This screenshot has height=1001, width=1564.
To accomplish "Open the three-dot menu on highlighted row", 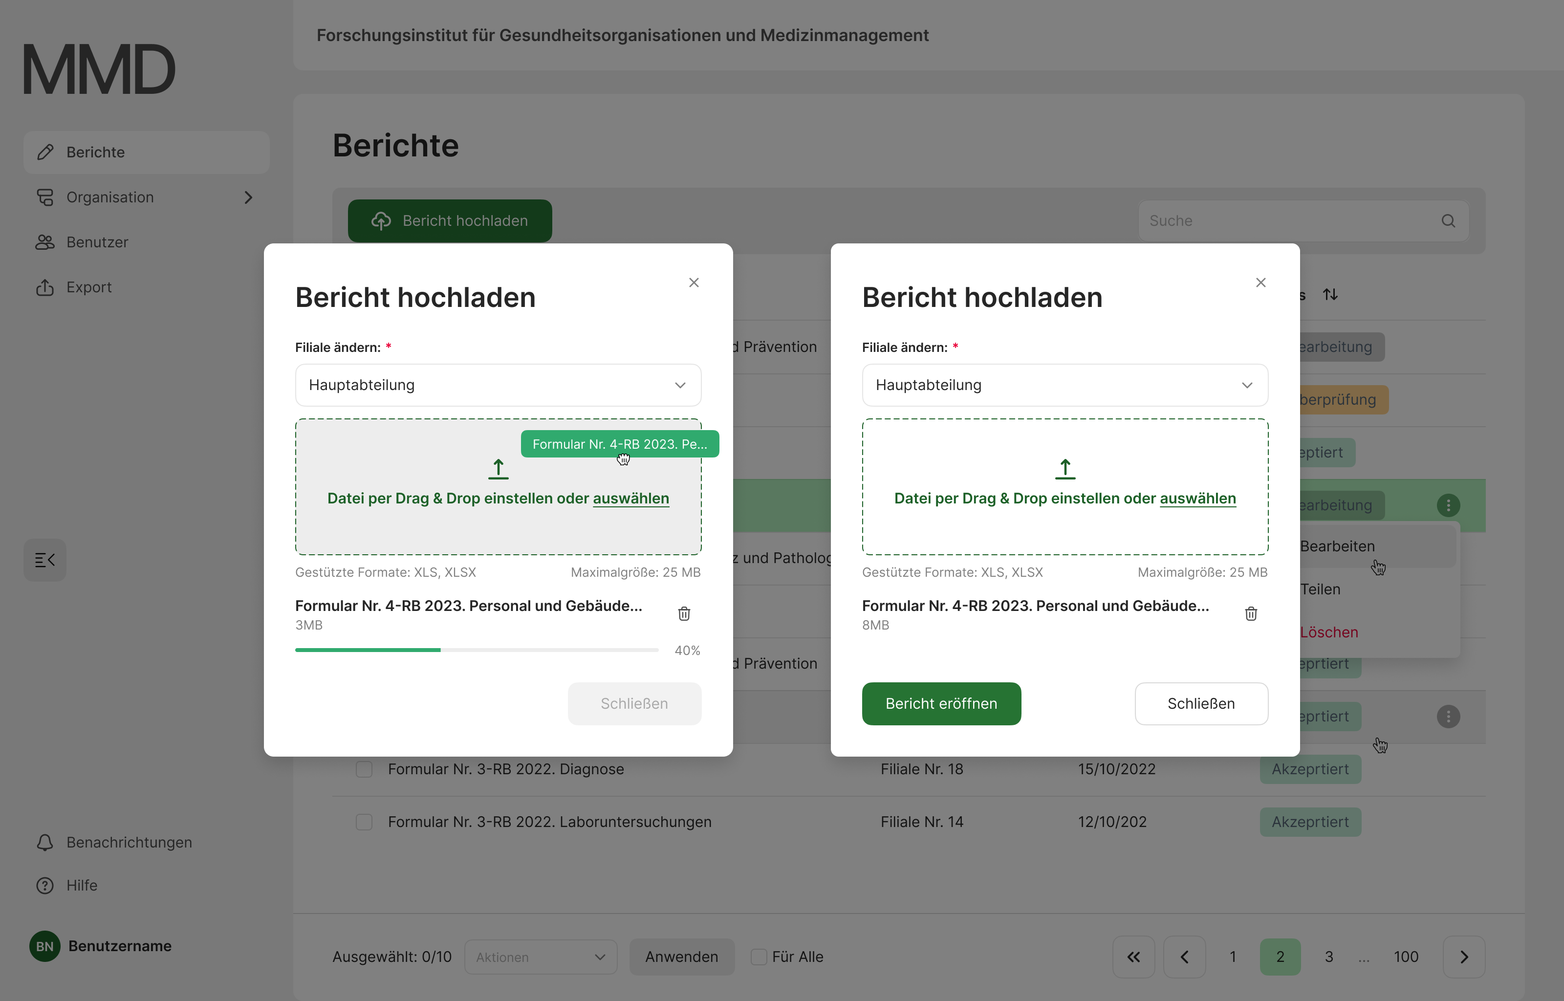I will [1448, 505].
